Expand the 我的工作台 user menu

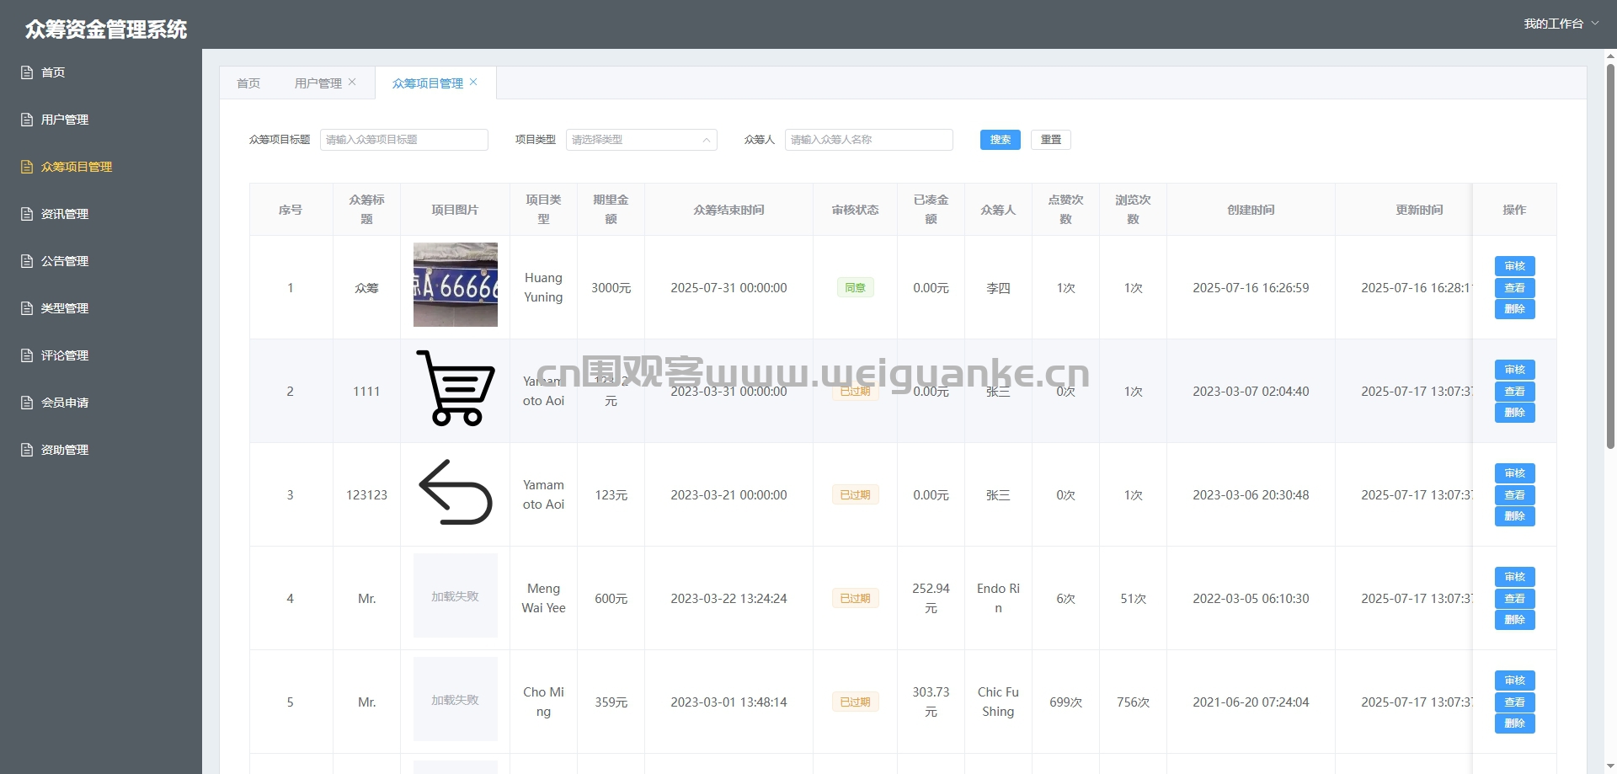(x=1561, y=24)
